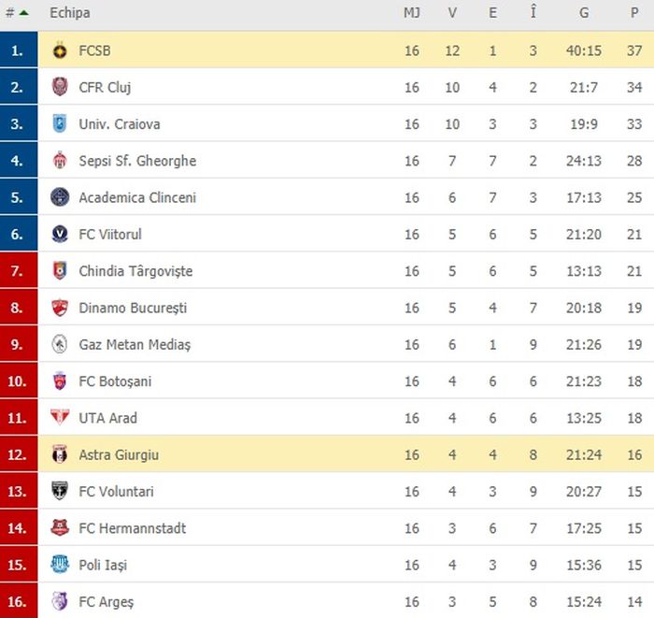Viewport: 654px width, 618px height.
Task: Click the FC Hermannstadt crest icon
Action: click(60, 528)
